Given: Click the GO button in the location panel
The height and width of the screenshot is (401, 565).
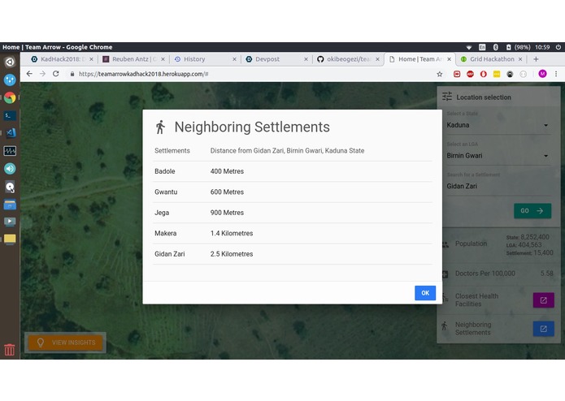Looking at the screenshot, I should pos(532,211).
